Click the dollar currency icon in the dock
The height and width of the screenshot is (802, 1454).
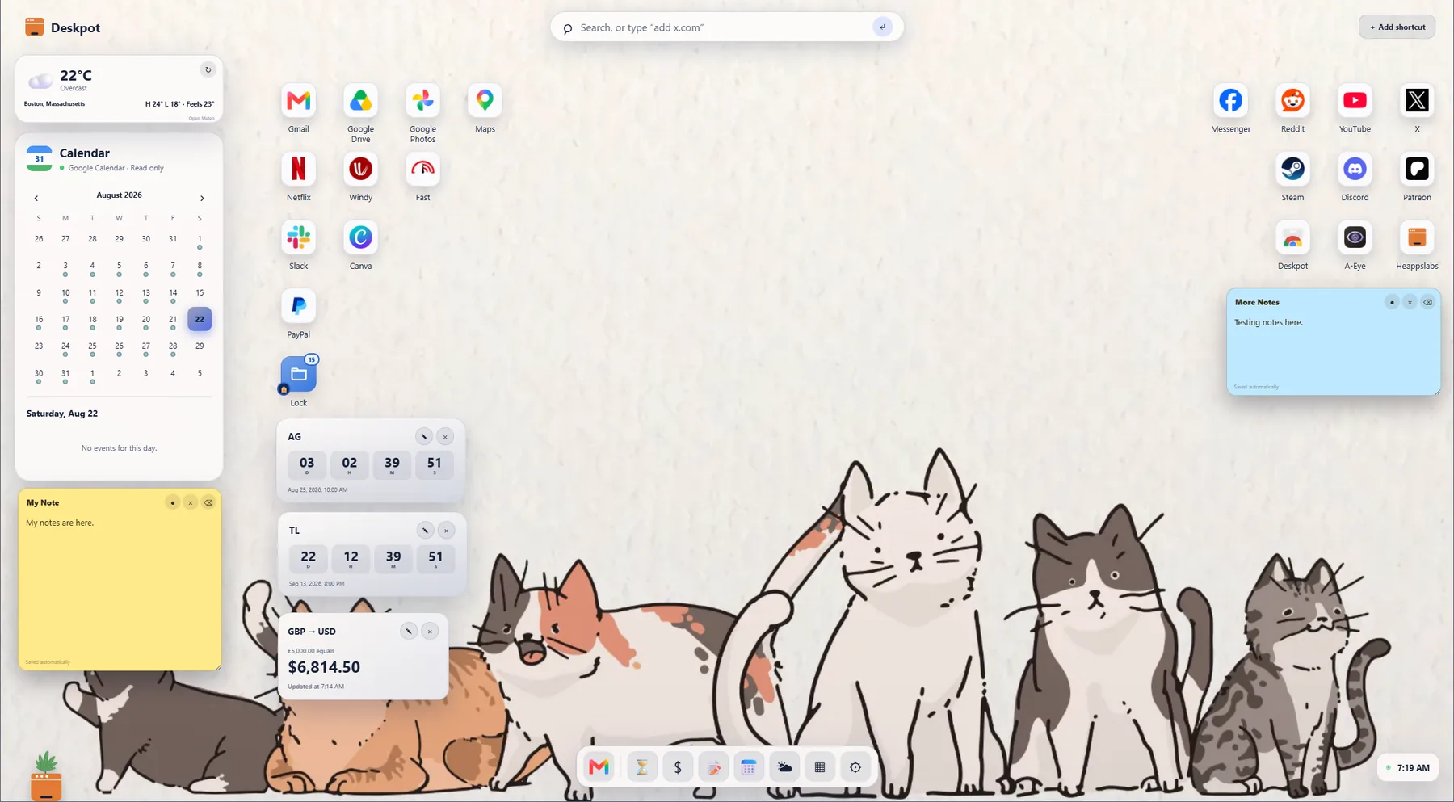pos(678,767)
